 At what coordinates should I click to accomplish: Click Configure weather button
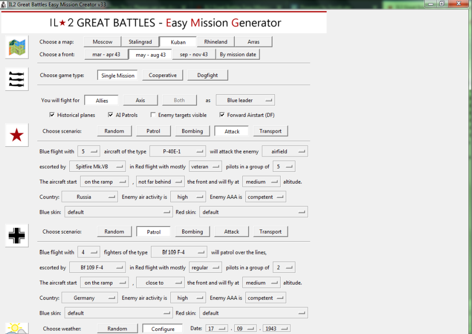pos(162,328)
